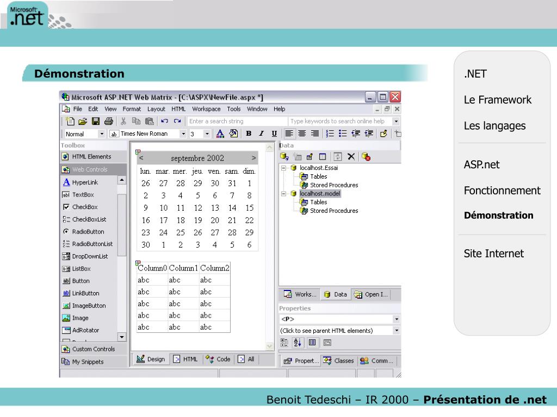Open the Normal block format dropdown

tap(84, 134)
